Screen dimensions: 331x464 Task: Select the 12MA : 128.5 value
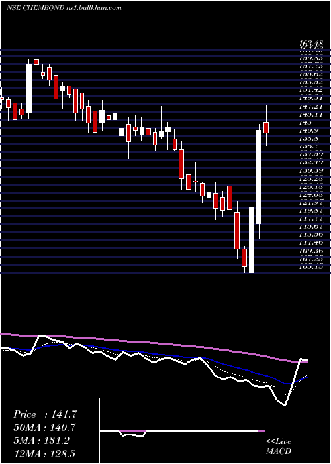tap(46, 453)
